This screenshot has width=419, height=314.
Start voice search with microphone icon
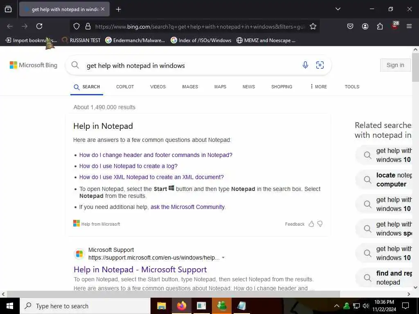coord(305,65)
